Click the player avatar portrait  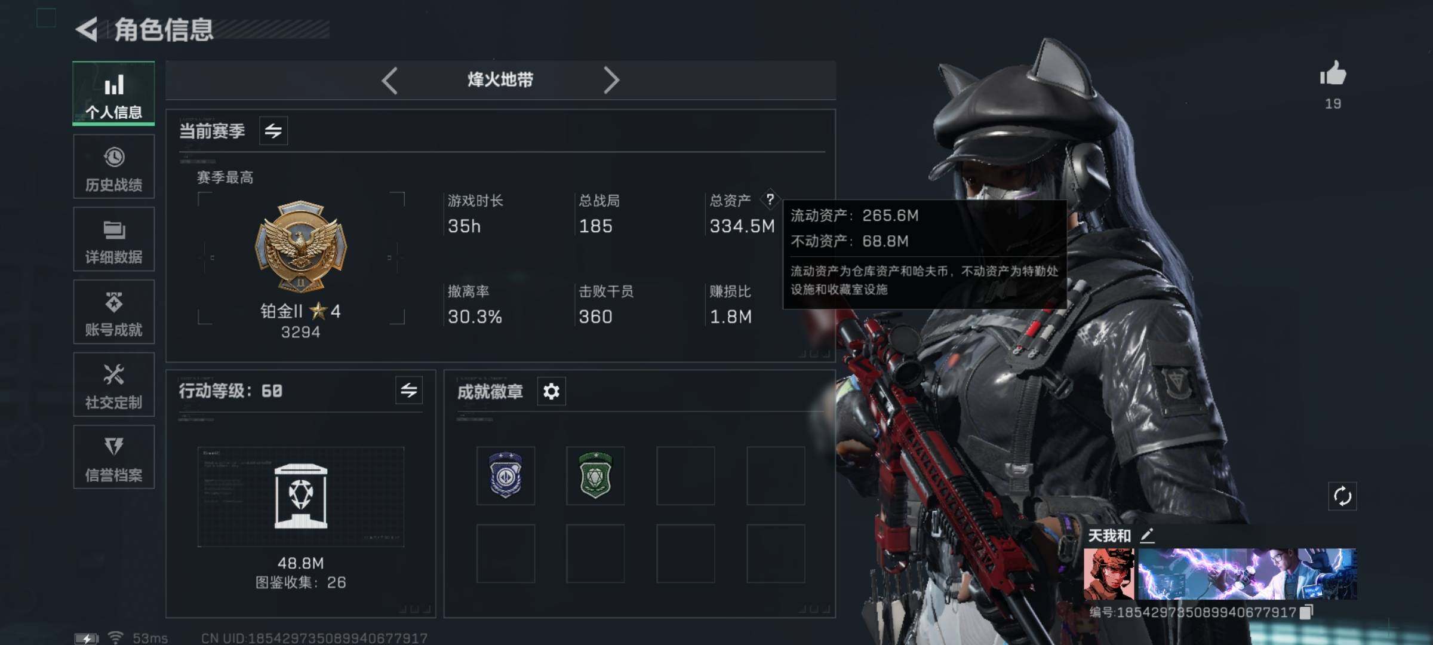pyautogui.click(x=1109, y=574)
